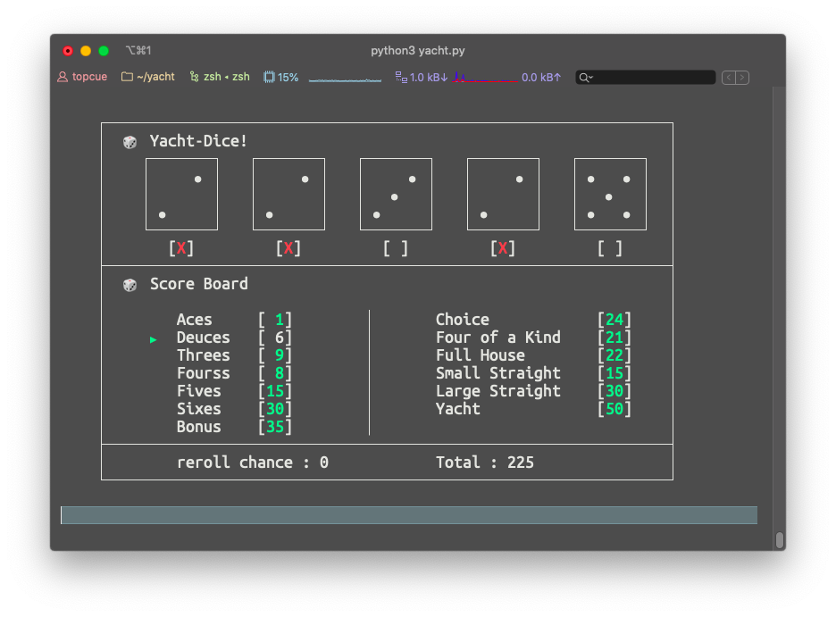Screen dimensions: 836x617
Task: Minimize the terminal window
Action: click(86, 51)
